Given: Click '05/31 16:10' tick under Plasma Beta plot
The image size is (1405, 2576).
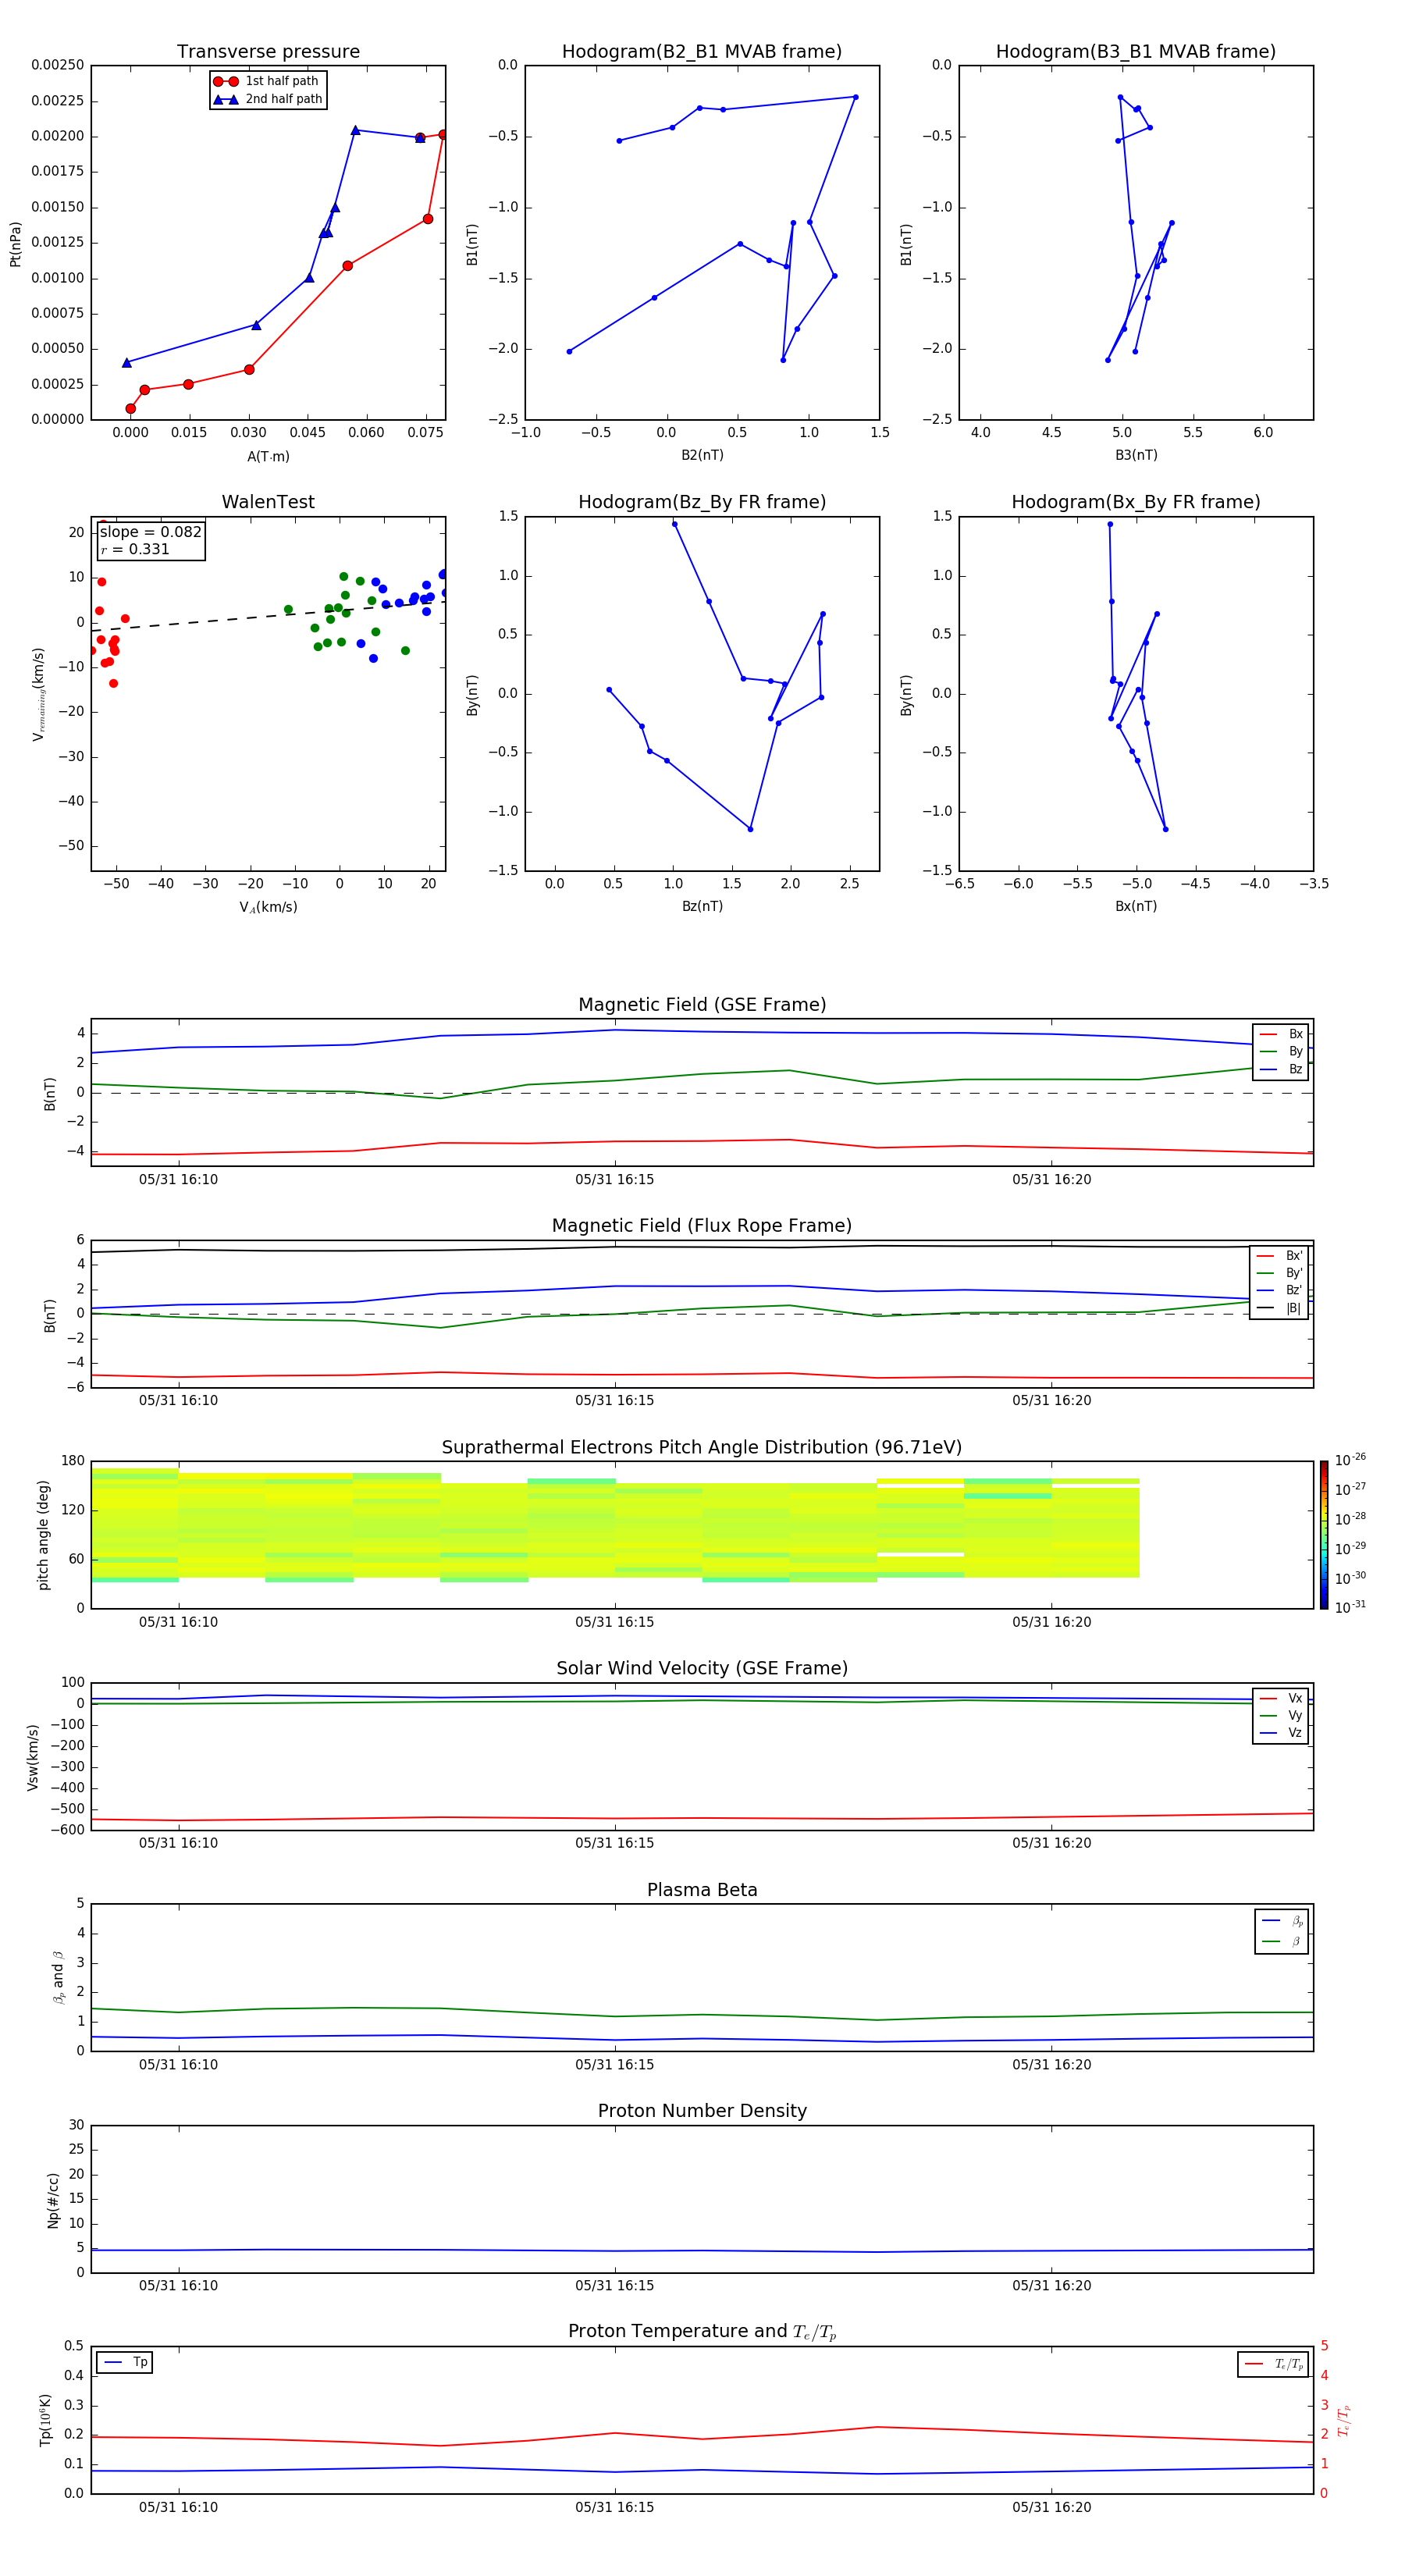Looking at the screenshot, I should point(178,2065).
